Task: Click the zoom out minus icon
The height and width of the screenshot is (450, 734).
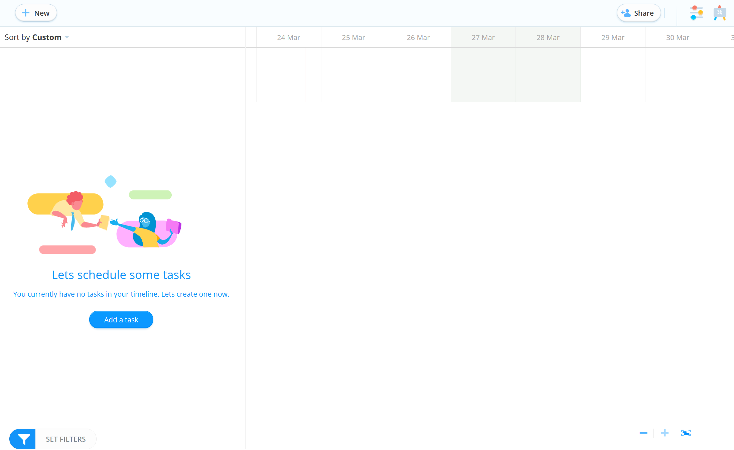Action: 643,432
